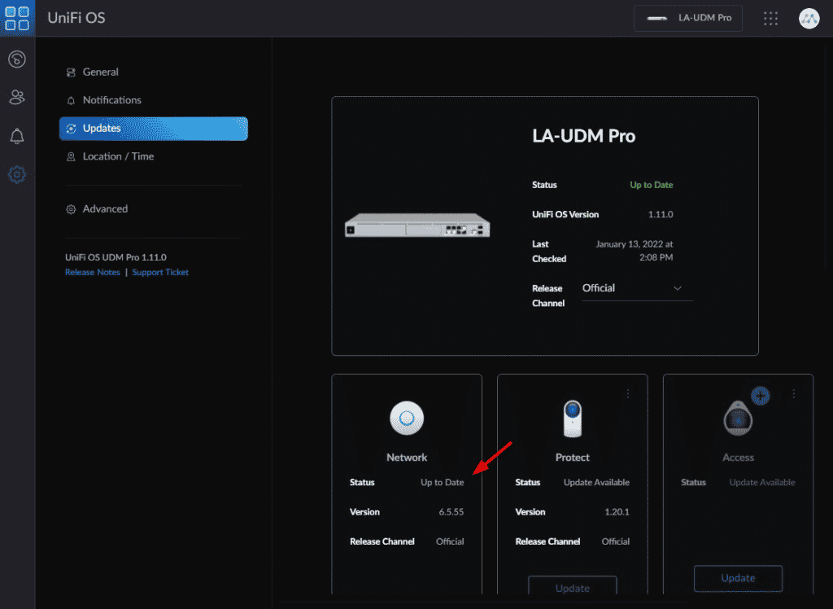Open the Release Notes link
Image resolution: width=833 pixels, height=609 pixels.
click(93, 272)
